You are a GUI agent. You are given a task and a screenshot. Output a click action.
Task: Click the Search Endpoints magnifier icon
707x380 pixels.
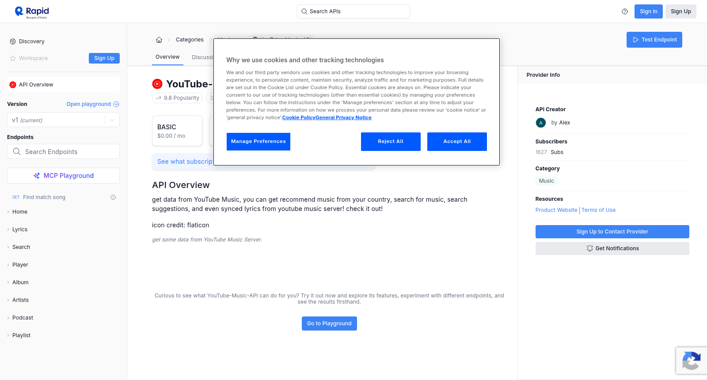click(17, 151)
